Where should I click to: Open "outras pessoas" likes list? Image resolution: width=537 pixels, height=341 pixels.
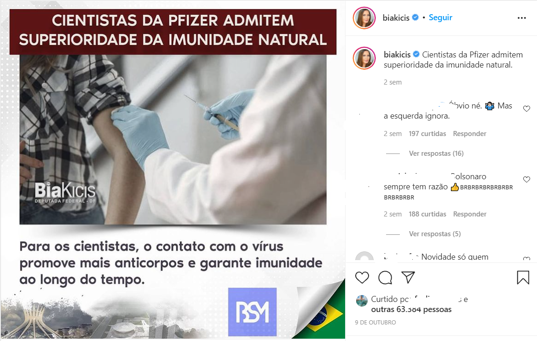tap(411, 310)
